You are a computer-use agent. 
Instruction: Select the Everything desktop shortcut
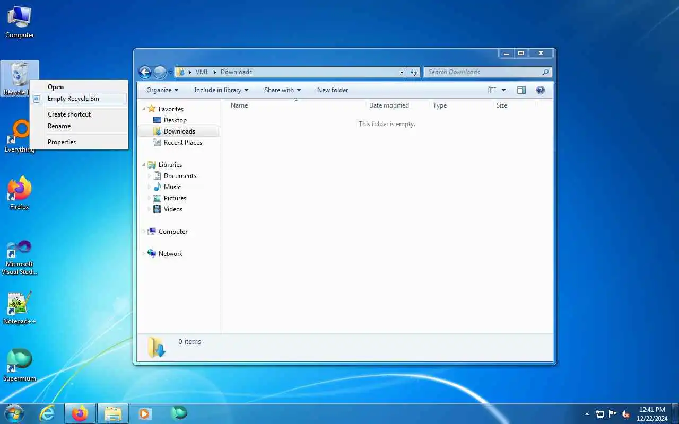coord(20,136)
